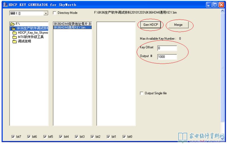The width and height of the screenshot is (227, 144).
Task: Click the HDCP_Key_for_Skywo folder icon
Action: [x=14, y=33]
